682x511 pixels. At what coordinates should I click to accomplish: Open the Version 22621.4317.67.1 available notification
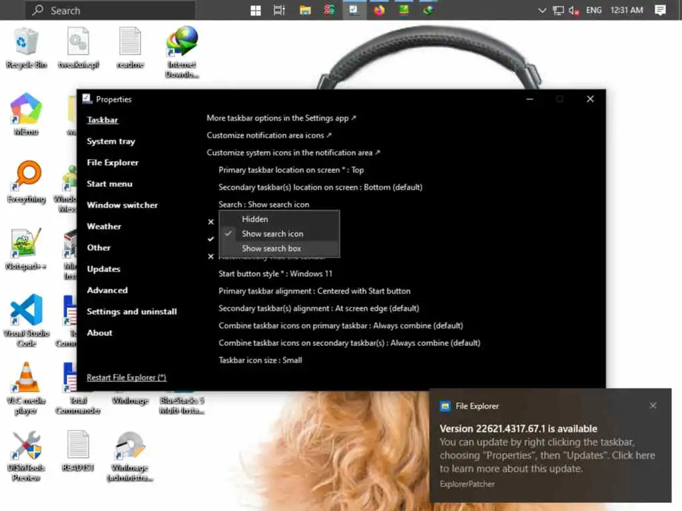coord(550,445)
